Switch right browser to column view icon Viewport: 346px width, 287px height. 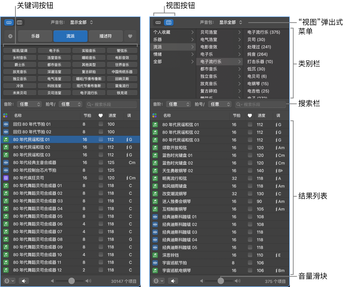tap(169, 22)
